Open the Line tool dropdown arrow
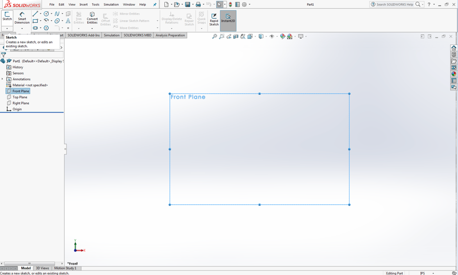The image size is (458, 275). pos(40,14)
